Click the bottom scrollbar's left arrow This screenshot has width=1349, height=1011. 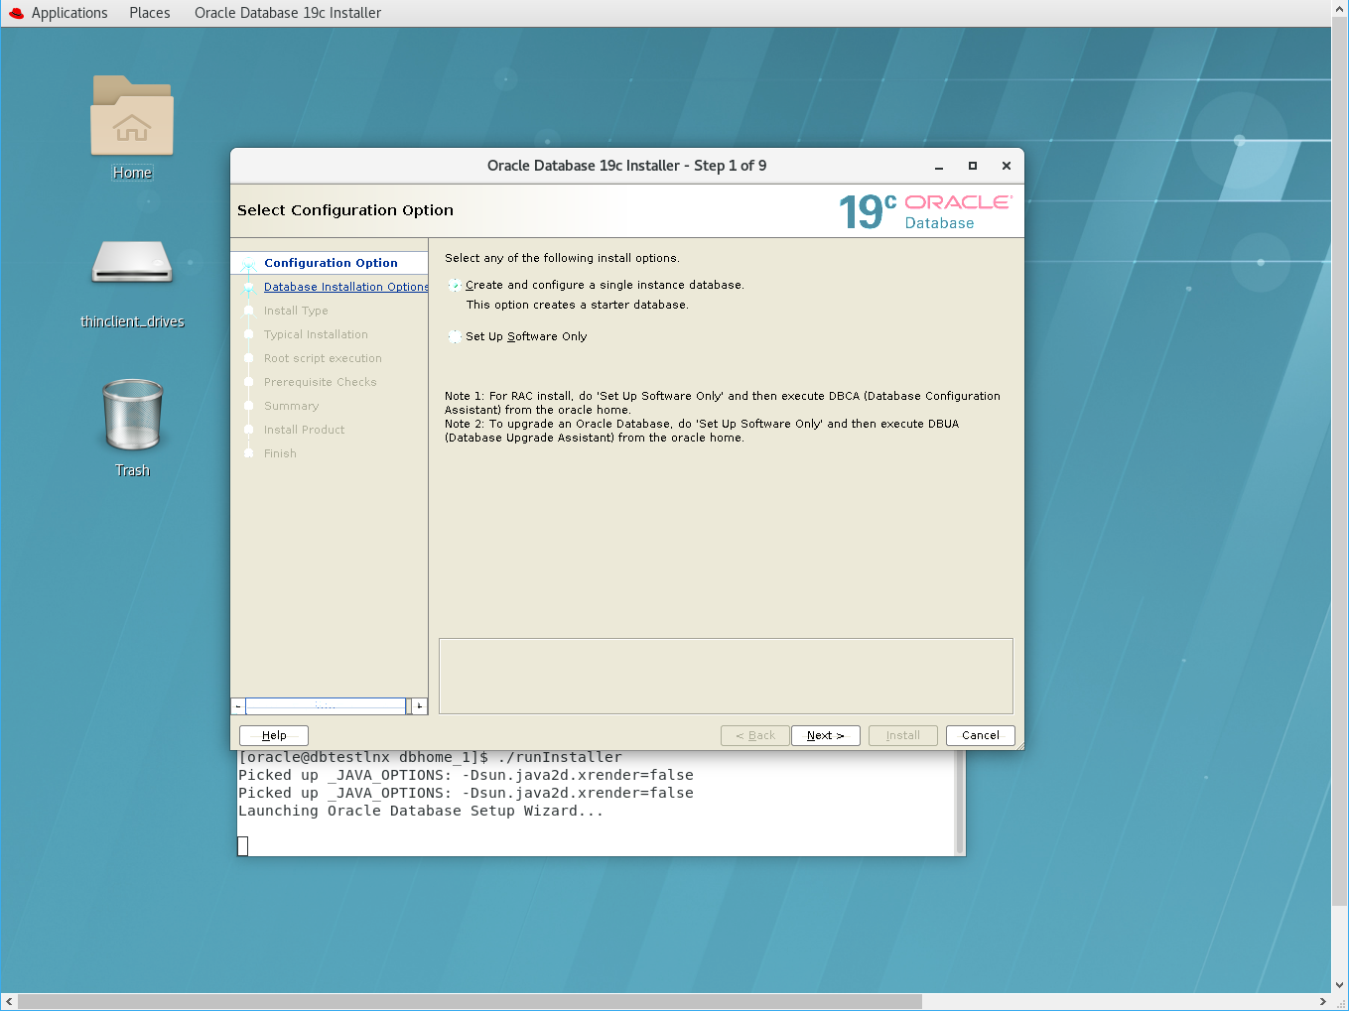click(9, 1002)
